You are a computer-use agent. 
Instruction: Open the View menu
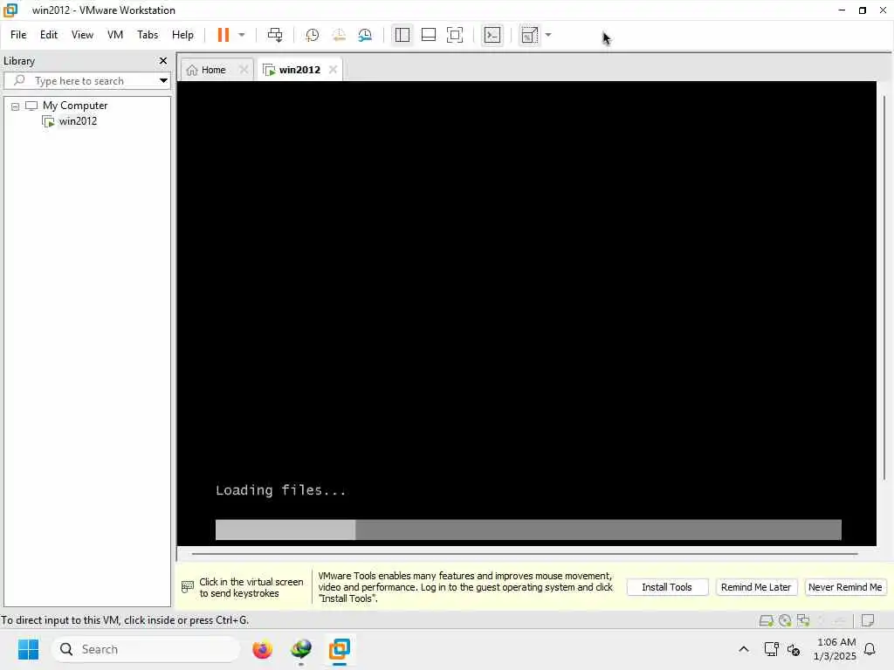pos(82,35)
